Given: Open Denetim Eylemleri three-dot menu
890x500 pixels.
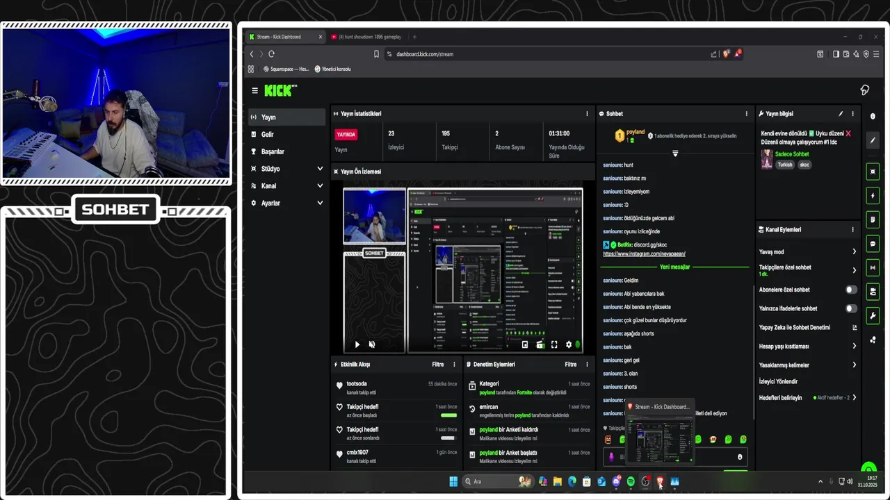Looking at the screenshot, I should tap(587, 365).
